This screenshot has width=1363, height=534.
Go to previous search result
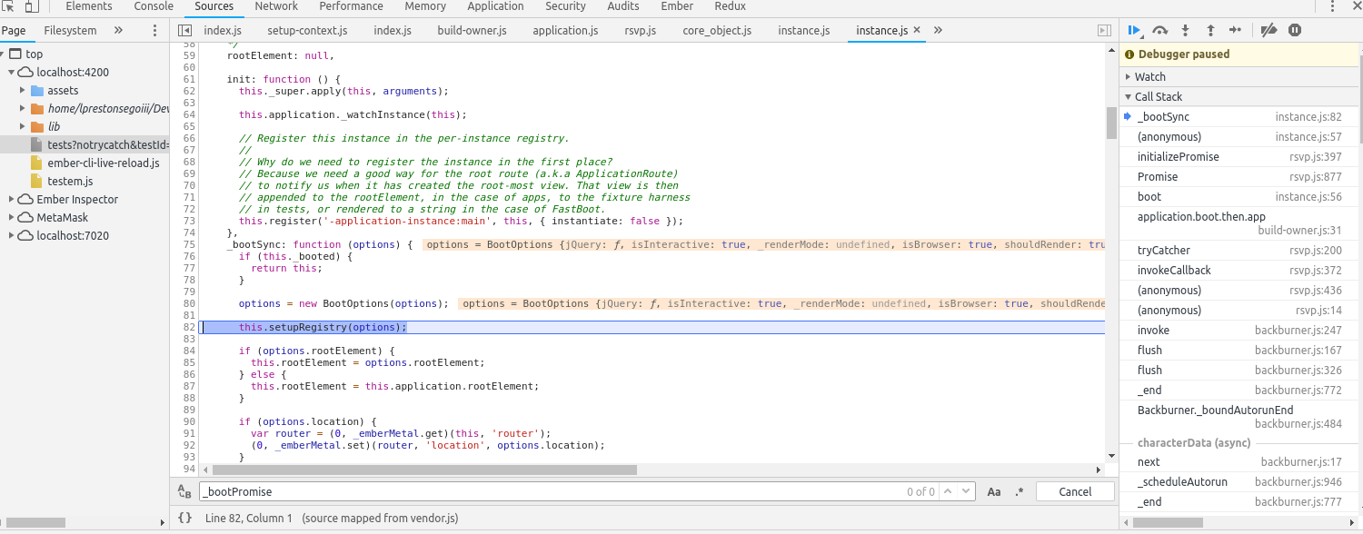(947, 492)
